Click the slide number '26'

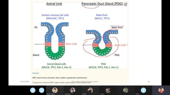(149, 82)
